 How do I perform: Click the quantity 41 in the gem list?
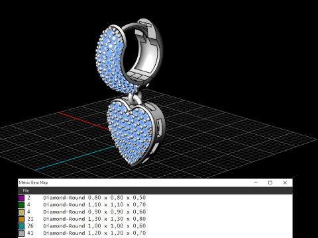click(x=30, y=233)
